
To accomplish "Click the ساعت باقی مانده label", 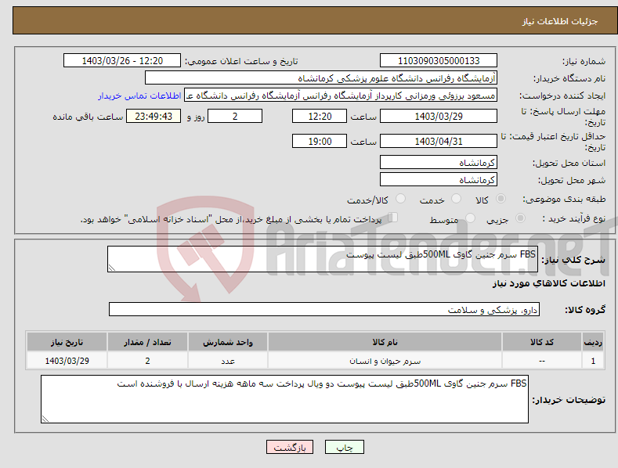I will coord(88,117).
